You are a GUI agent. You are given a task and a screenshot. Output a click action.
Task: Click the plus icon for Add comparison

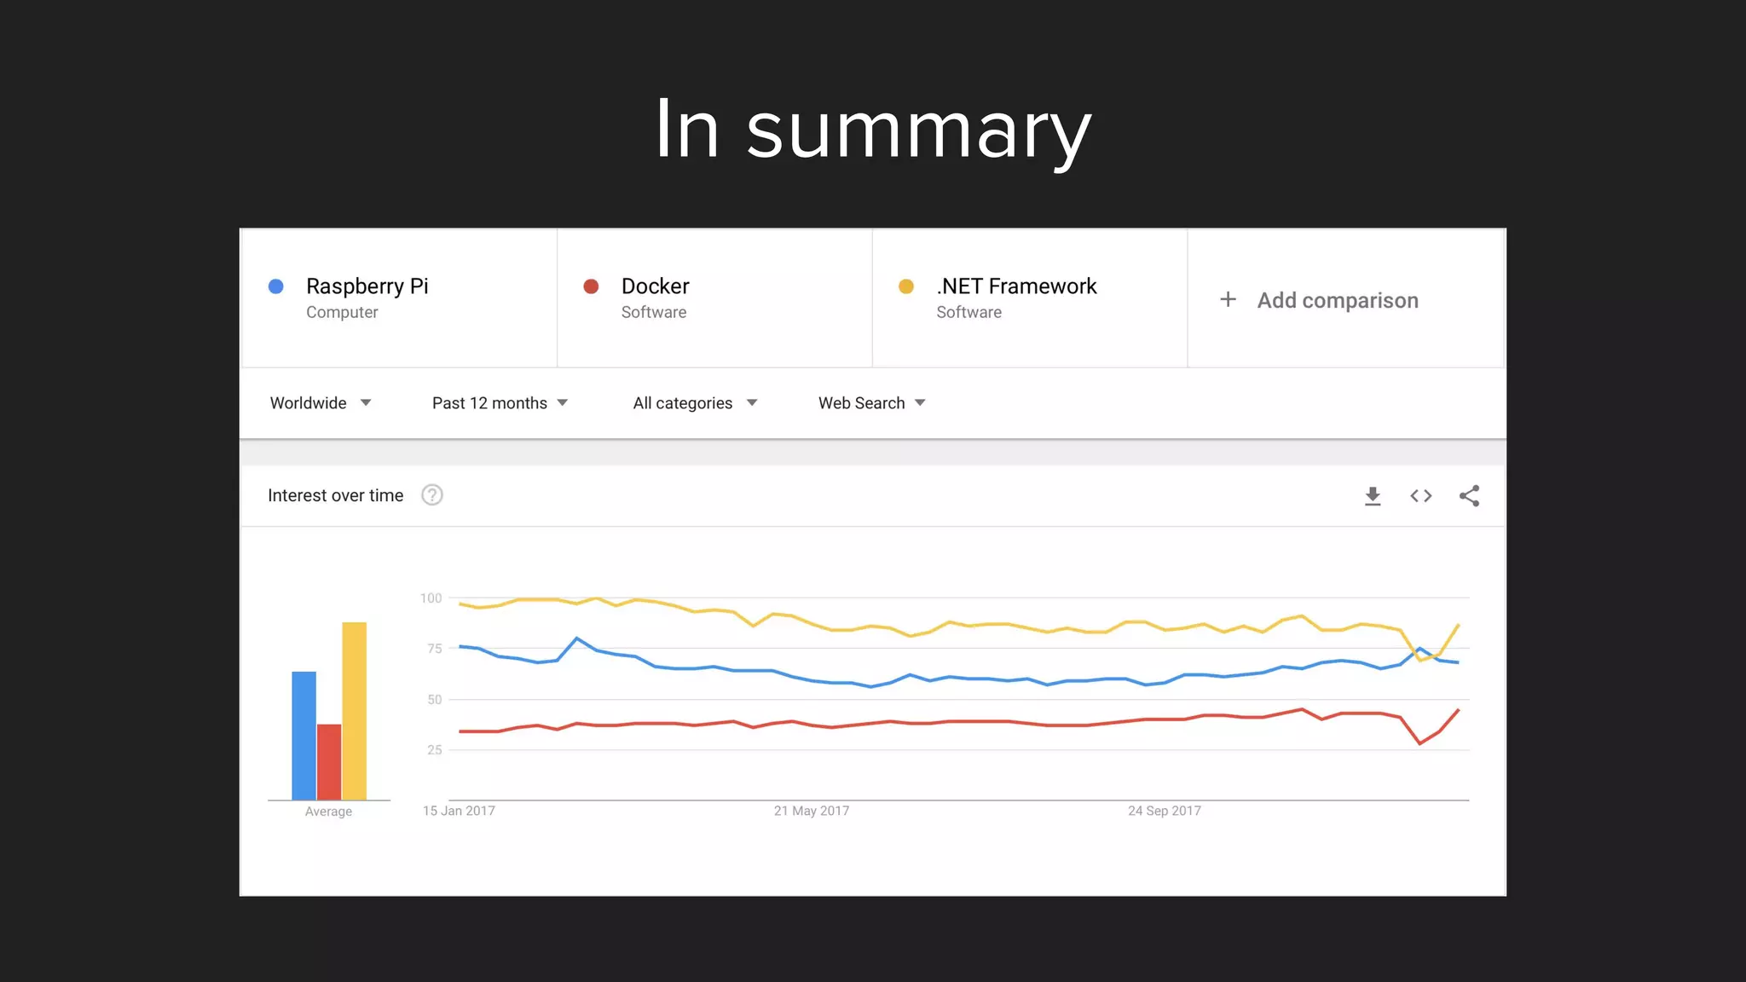pos(1228,299)
